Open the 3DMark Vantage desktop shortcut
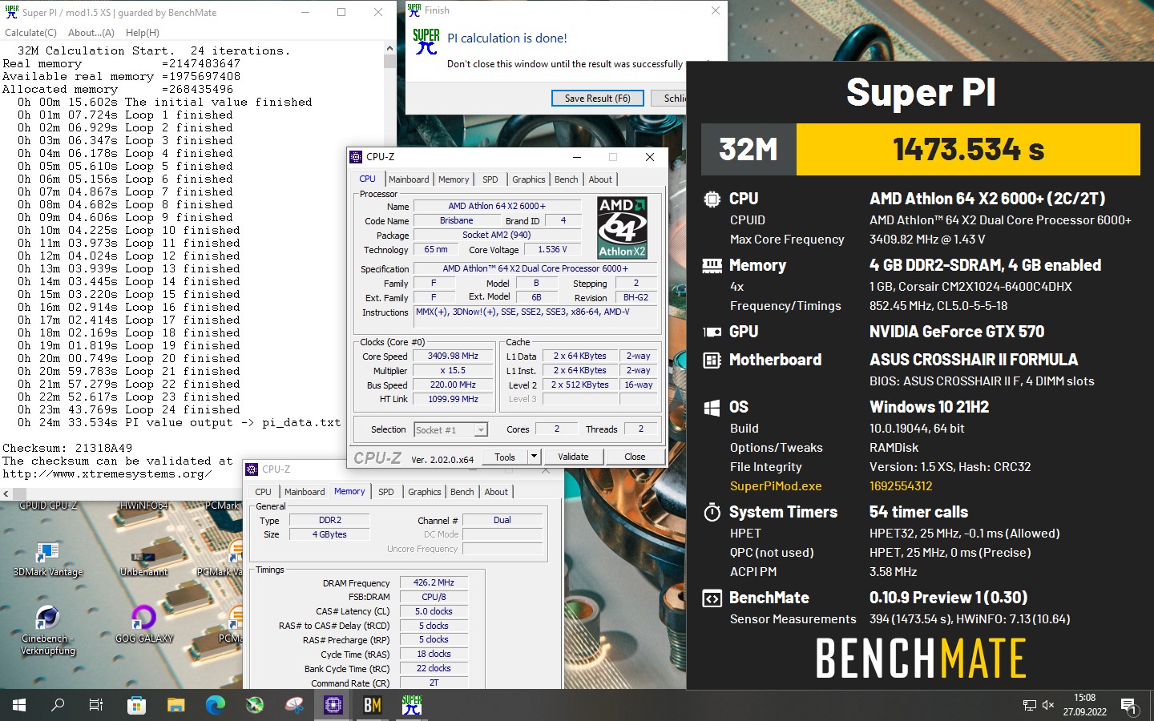The height and width of the screenshot is (721, 1154). (47, 558)
